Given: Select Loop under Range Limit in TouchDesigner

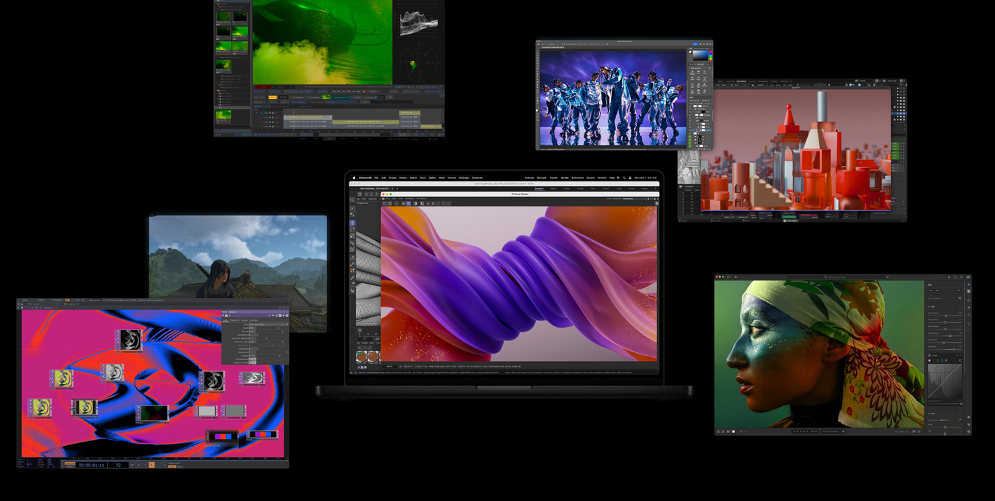Looking at the screenshot, I should pos(172,467).
